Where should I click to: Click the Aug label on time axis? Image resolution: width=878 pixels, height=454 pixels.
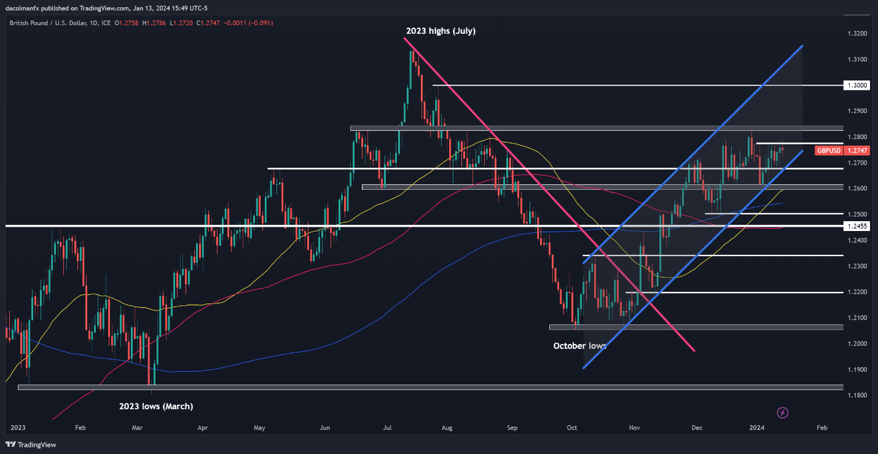tap(447, 427)
